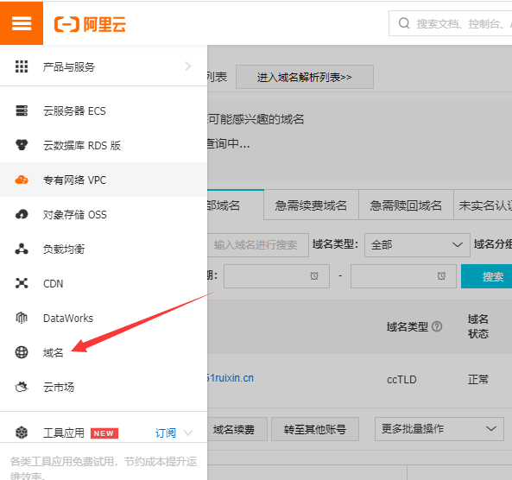Click the 产品与服务 label
This screenshot has width=512, height=480.
pos(69,67)
